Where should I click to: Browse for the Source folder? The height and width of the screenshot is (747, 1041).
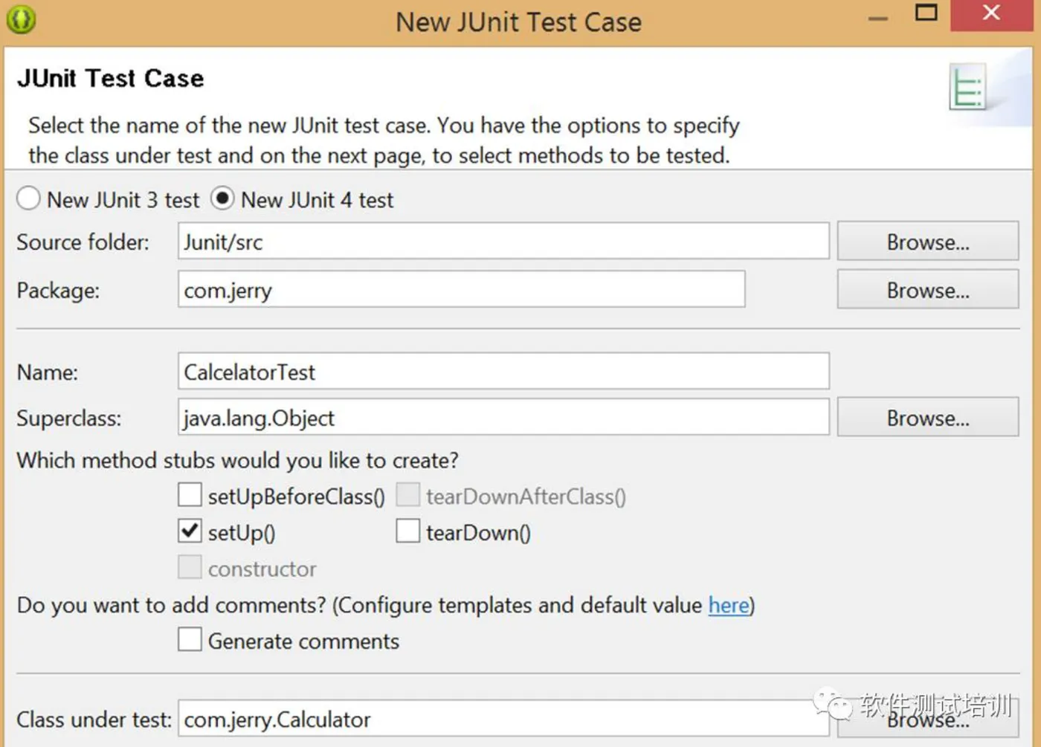tap(927, 242)
